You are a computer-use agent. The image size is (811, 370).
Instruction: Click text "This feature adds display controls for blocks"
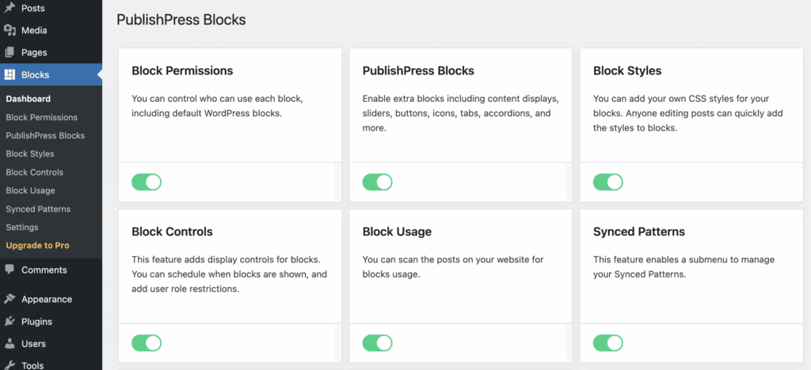click(x=226, y=259)
